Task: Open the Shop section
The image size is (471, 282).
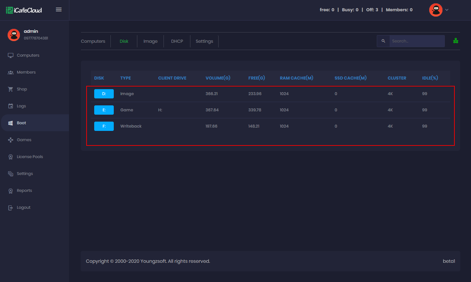Action: [x=22, y=89]
